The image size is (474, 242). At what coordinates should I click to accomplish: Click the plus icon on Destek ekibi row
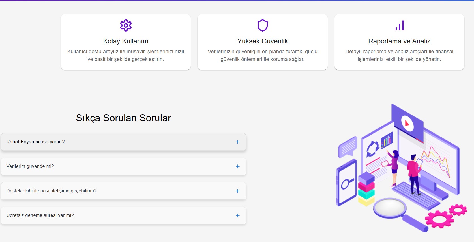[x=238, y=191]
